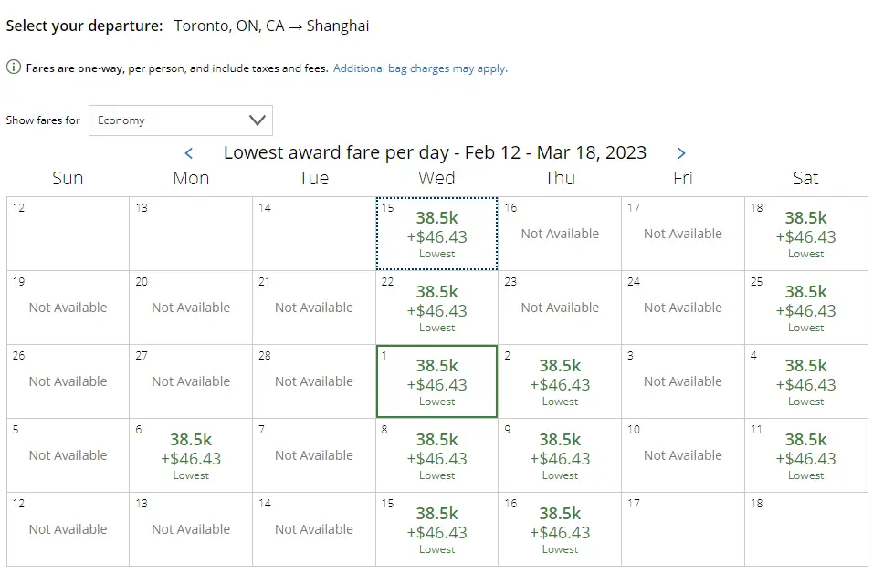Screen dimensions: 873x574
Task: Click the fares information icon
Action: (x=14, y=68)
